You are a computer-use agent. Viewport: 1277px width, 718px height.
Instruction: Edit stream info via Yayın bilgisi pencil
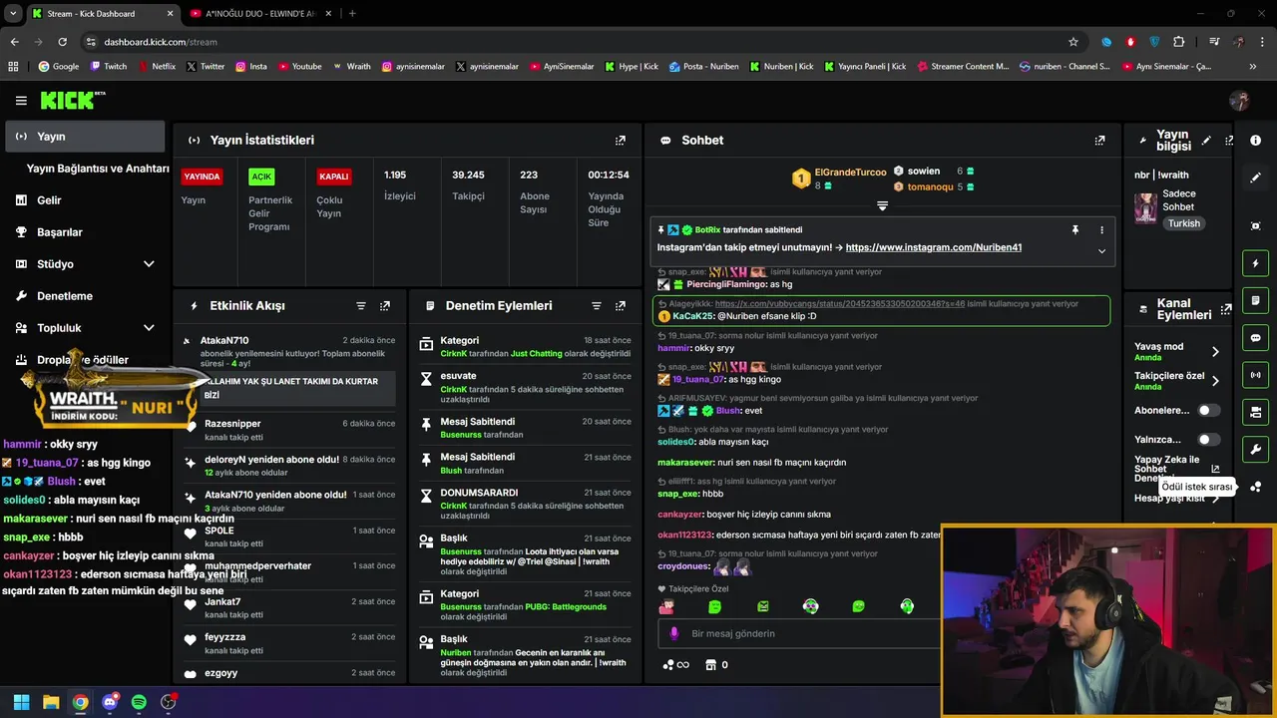(1206, 141)
